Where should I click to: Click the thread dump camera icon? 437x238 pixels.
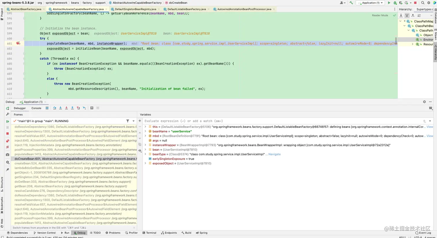coord(8,155)
